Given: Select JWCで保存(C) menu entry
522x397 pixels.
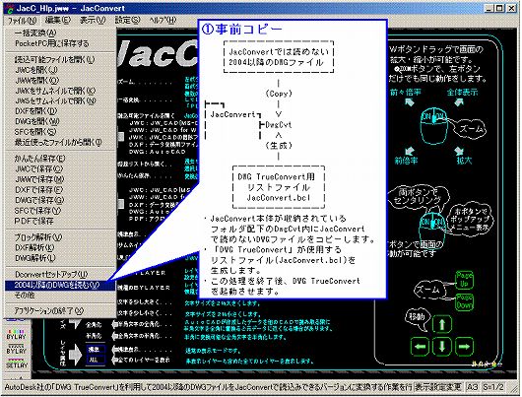Looking at the screenshot, I should (x=60, y=169).
